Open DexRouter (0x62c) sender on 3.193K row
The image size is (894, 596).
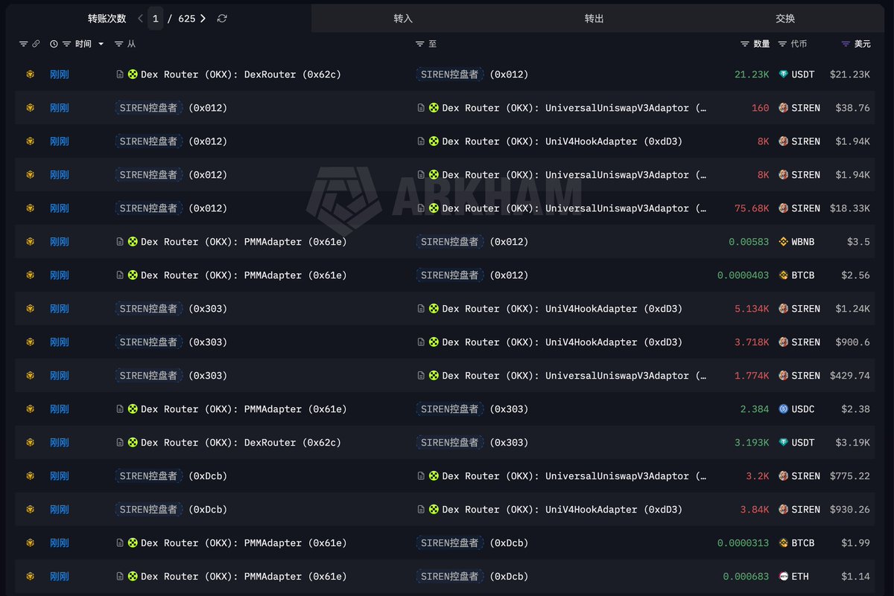coord(241,443)
